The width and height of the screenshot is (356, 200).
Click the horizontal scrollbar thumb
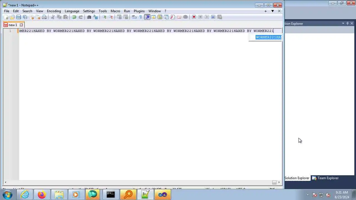coord(274,182)
